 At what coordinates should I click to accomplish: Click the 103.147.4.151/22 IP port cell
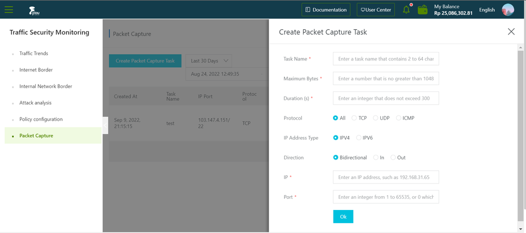point(214,123)
